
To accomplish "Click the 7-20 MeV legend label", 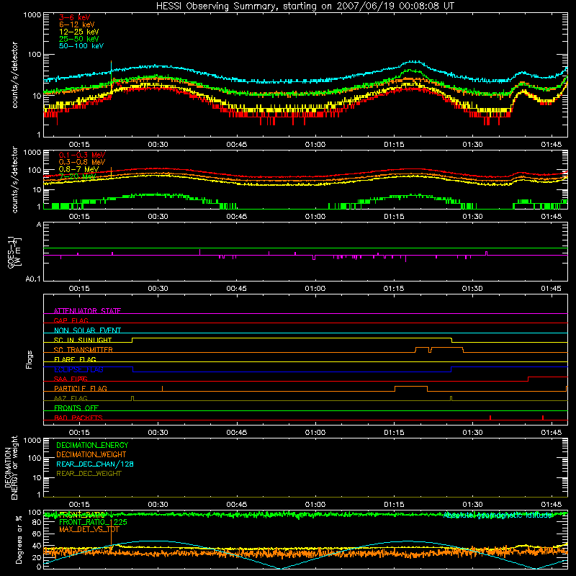I will coord(77,176).
